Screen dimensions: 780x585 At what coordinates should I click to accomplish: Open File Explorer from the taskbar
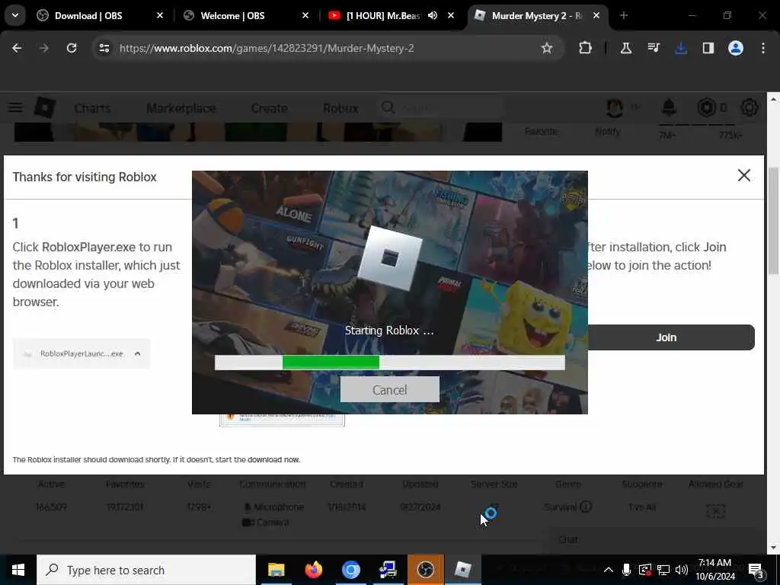[276, 570]
